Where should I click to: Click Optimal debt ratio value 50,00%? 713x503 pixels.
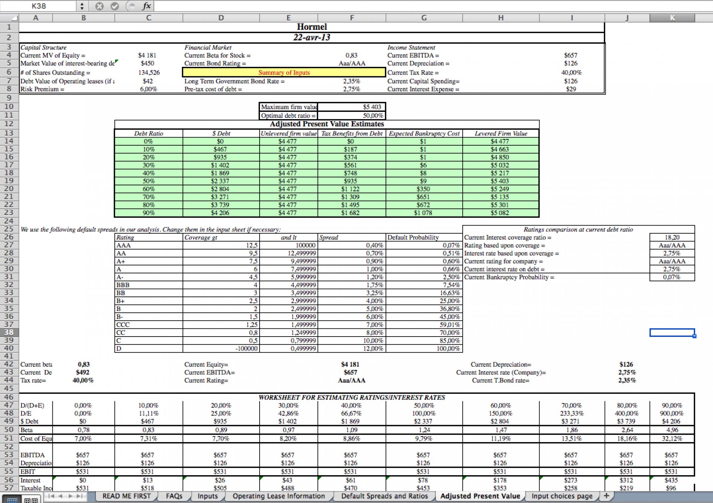point(352,116)
